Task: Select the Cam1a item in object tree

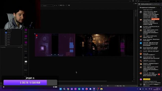Action: 8,34
